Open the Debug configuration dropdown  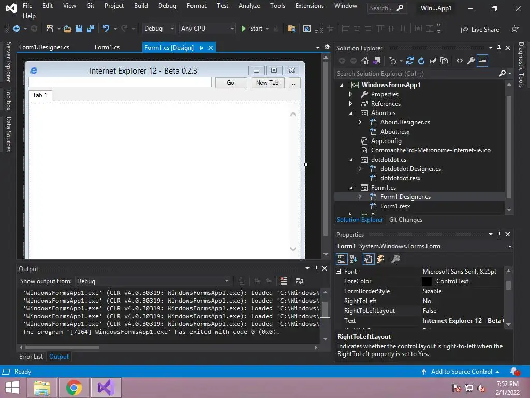[158, 29]
